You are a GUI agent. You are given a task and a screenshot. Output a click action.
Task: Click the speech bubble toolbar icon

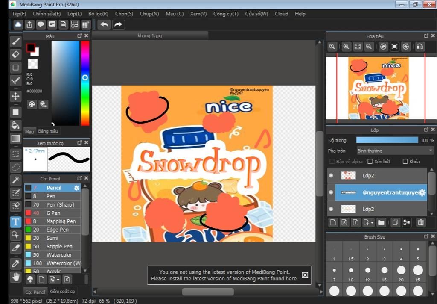(x=41, y=24)
